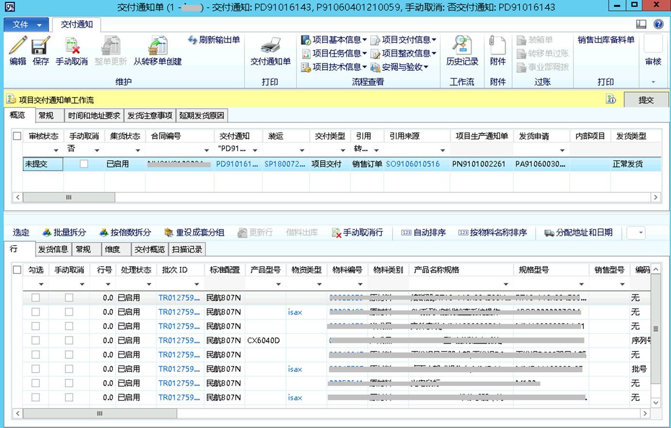Screen dimensions: 671x428
Task: Switch to 时间和地址要求 tab
Action: coord(94,115)
